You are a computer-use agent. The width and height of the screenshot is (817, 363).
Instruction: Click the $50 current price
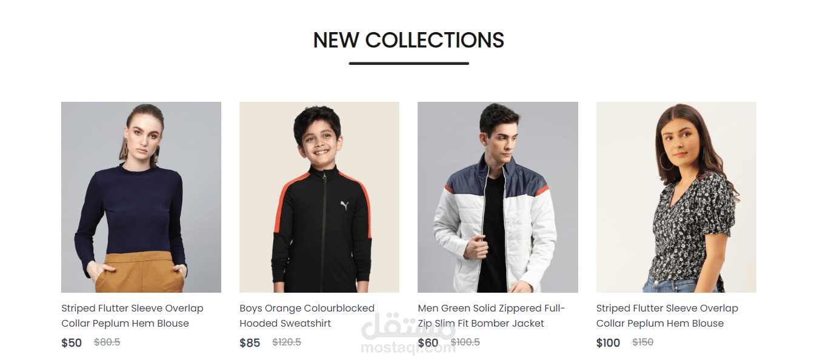72,343
